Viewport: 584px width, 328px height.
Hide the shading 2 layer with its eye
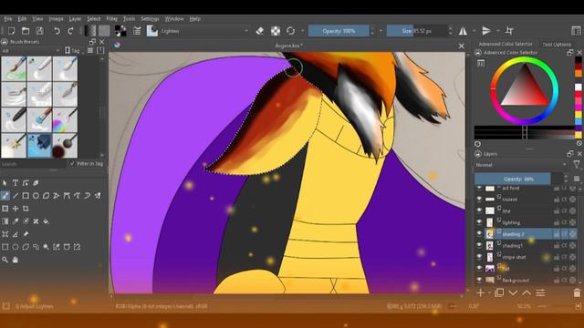[479, 233]
